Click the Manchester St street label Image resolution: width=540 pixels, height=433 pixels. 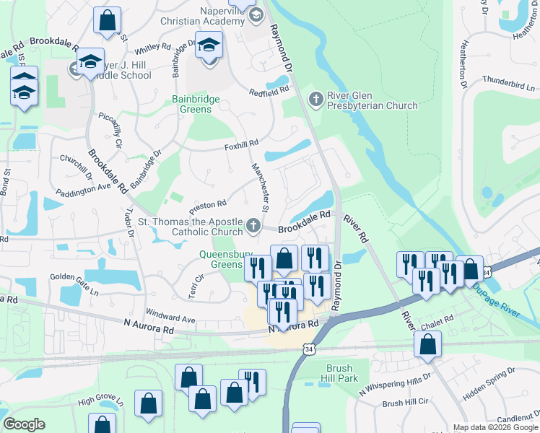[x=260, y=187]
